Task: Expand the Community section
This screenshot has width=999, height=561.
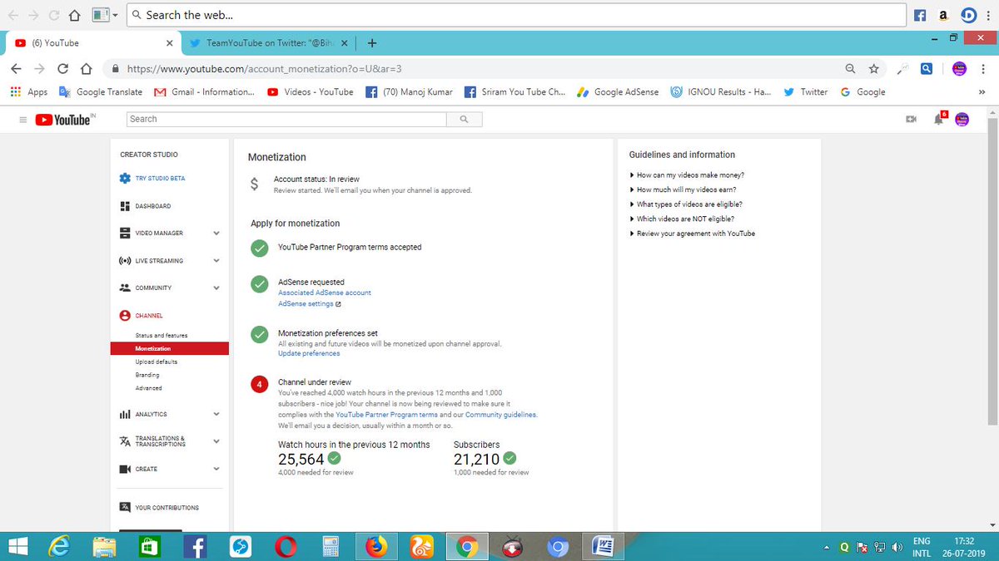Action: click(x=216, y=288)
